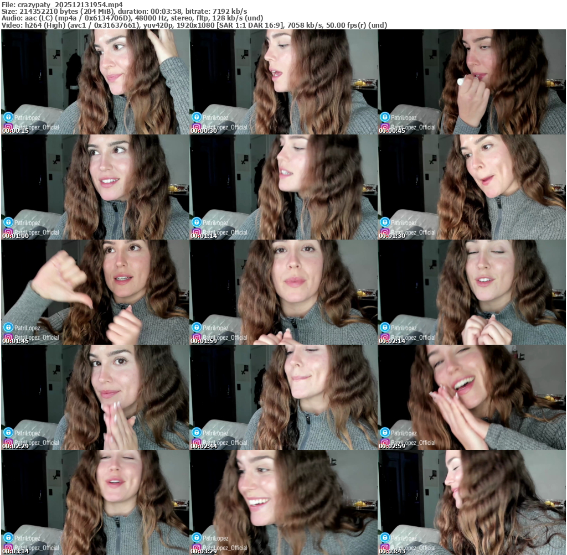Click the file name crazypaty_202512131954.mp4 text
The height and width of the screenshot is (555, 567).
(x=70, y=4)
